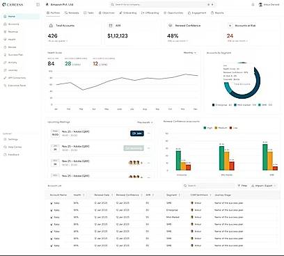
Task: Click the Mid-Market segment cell in Account List
Action: pos(173,217)
